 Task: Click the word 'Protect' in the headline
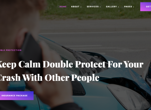tap(90, 64)
